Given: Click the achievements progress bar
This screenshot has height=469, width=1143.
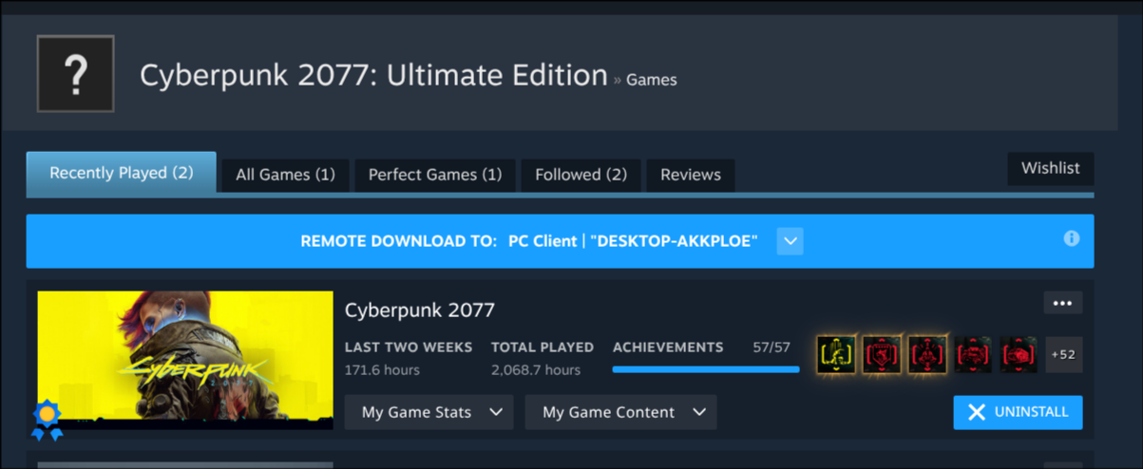Looking at the screenshot, I should click(706, 369).
